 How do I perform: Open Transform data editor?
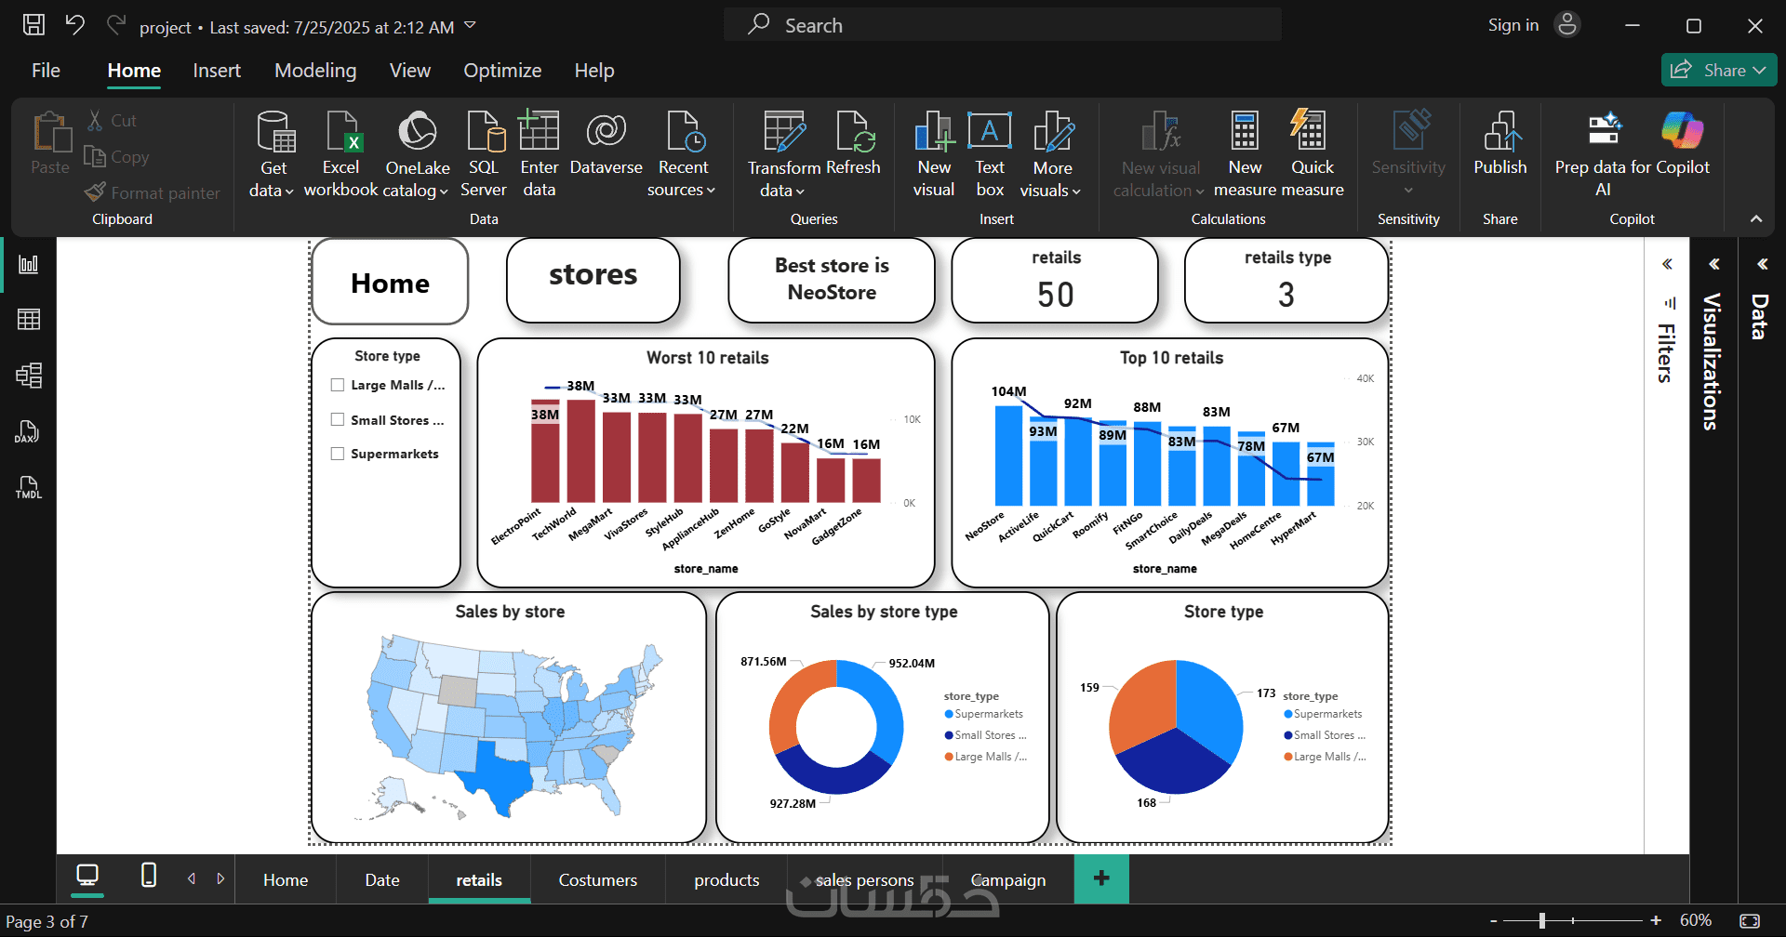coord(783,154)
